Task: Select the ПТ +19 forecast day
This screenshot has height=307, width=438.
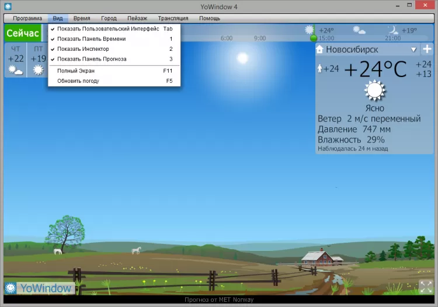Action: (38, 60)
